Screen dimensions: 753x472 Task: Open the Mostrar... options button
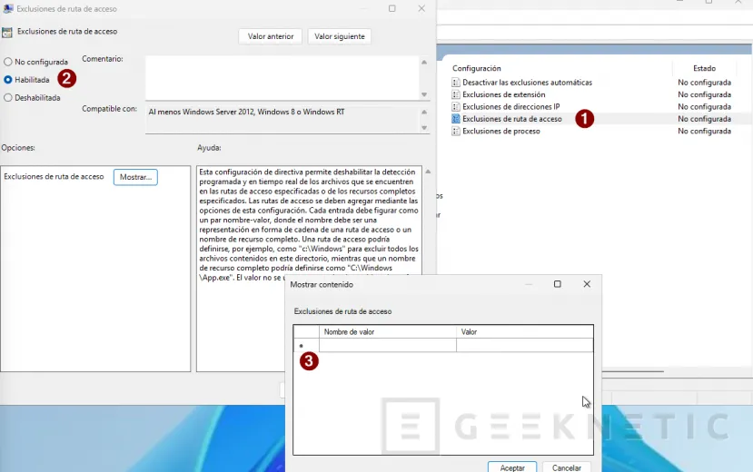tap(135, 177)
